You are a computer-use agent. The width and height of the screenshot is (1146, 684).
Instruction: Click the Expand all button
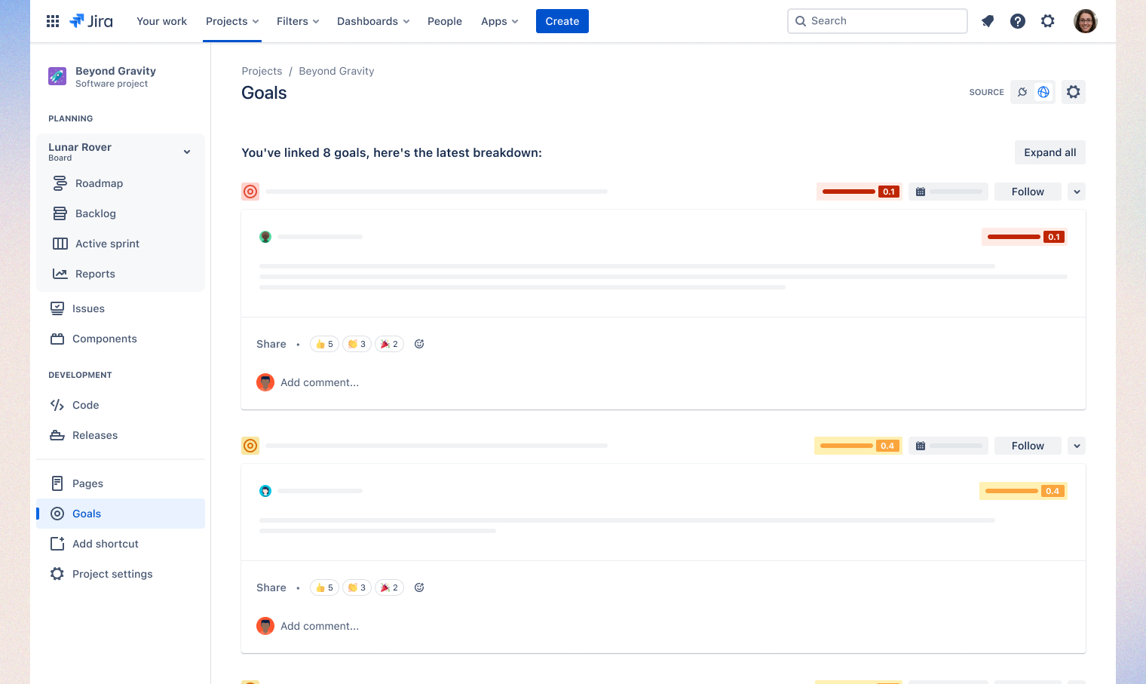coord(1049,152)
